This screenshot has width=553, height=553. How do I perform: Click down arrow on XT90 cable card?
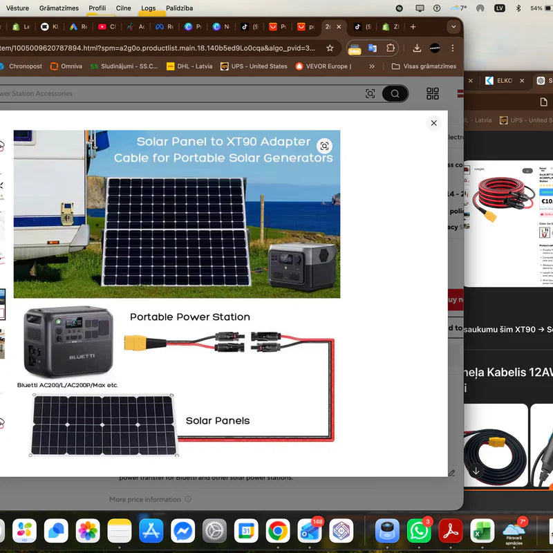[x=476, y=471]
